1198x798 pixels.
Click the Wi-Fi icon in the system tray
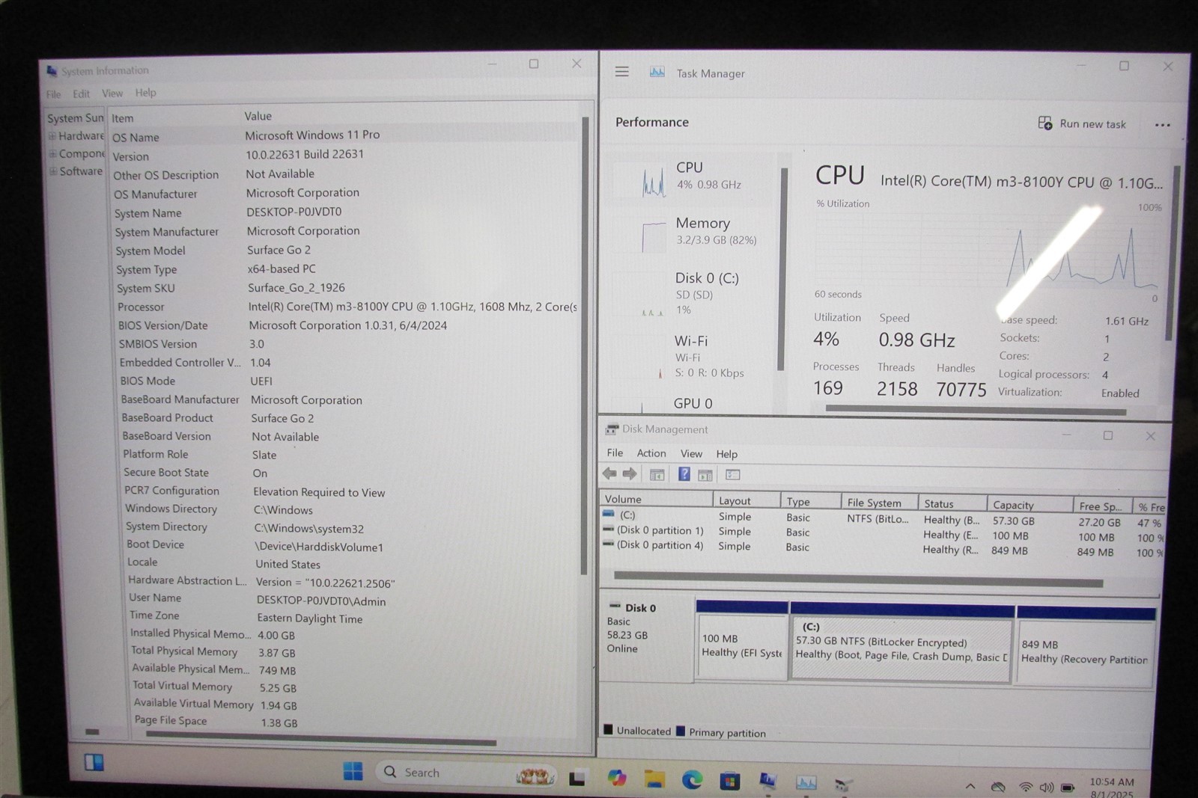point(1026,787)
